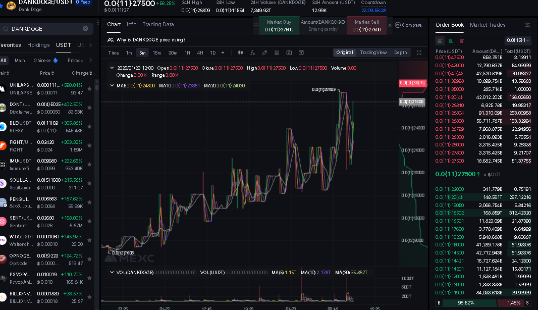Favorite the BLE/USDT pair star
This screenshot has height=310, width=538.
pos(89,127)
